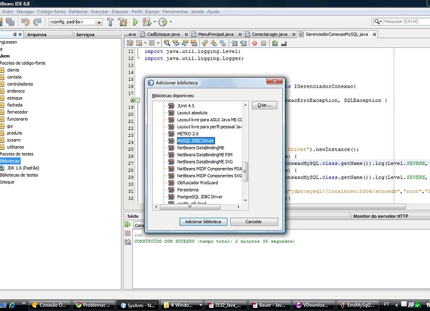
Task: Select JUnit 4.5 library
Action: (186, 106)
